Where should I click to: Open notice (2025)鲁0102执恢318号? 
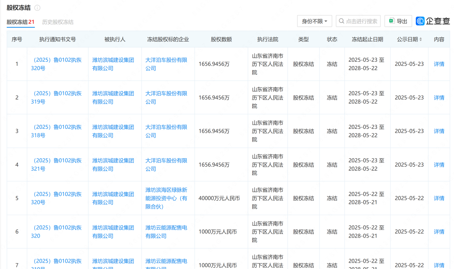click(56, 131)
